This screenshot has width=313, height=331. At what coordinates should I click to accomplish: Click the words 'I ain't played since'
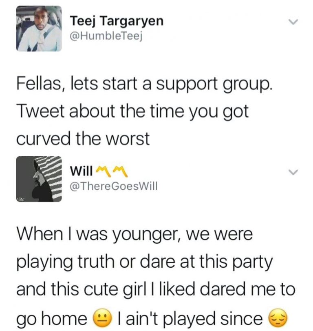[190, 318]
